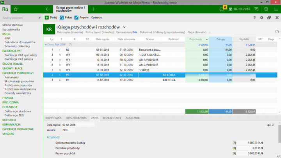Go back using the left arrow icon
281x158 pixels.
point(48,8)
